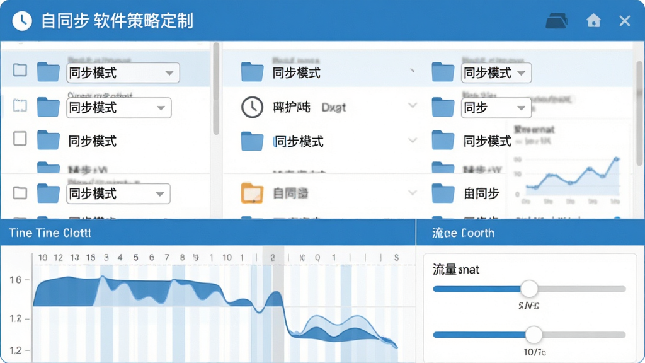
Task: Check the box in the third left row
Action: click(20, 139)
